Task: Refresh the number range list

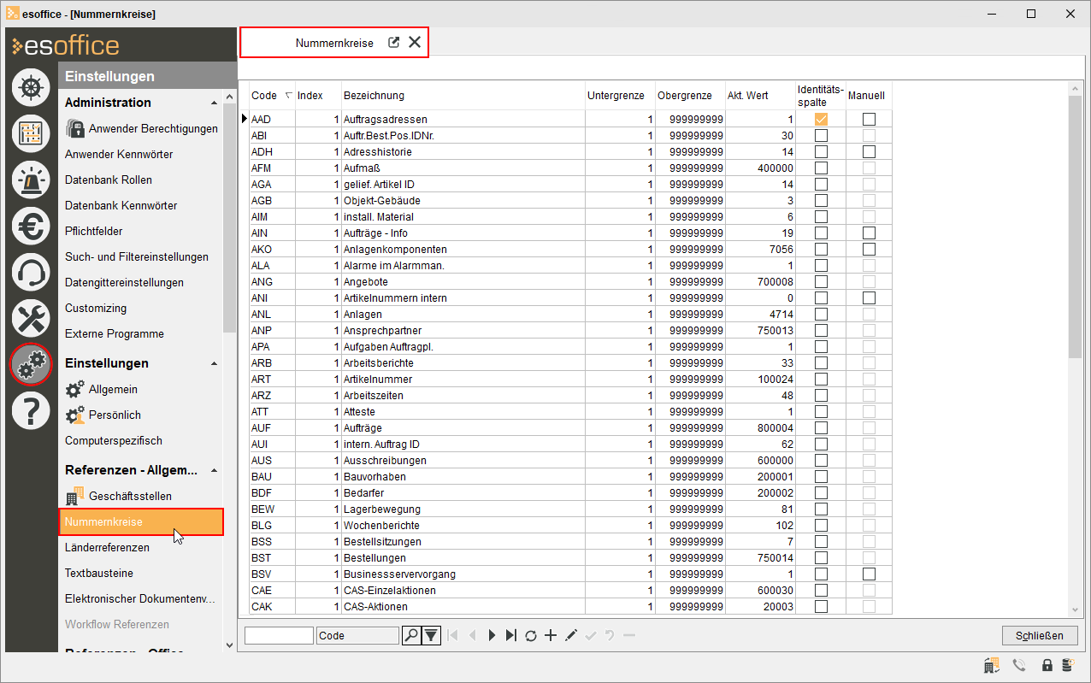Action: [x=531, y=635]
